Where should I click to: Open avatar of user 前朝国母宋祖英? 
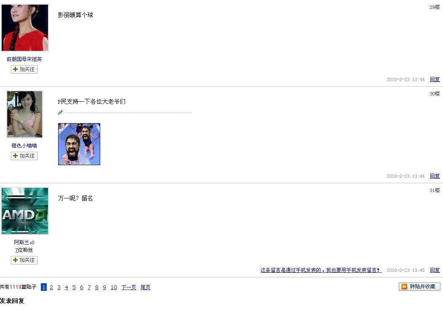(x=25, y=28)
